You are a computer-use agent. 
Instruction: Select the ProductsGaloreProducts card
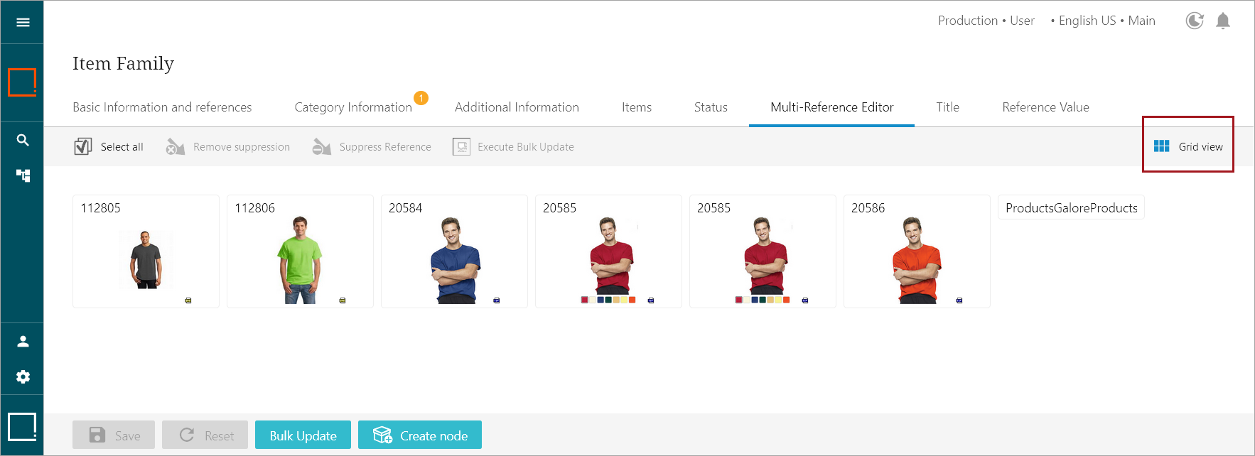click(x=1071, y=207)
